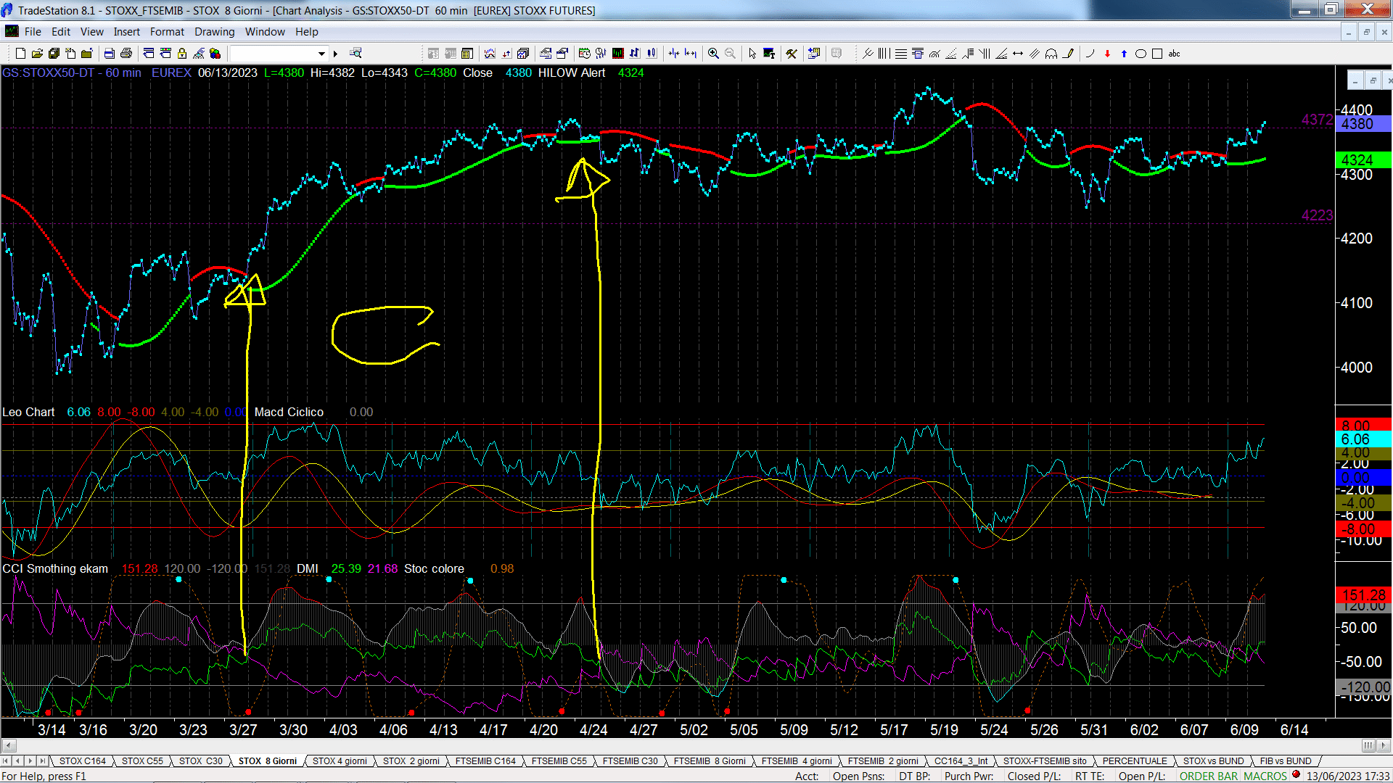
Task: Click the horizontal scrollbar right arrow
Action: (x=1384, y=745)
